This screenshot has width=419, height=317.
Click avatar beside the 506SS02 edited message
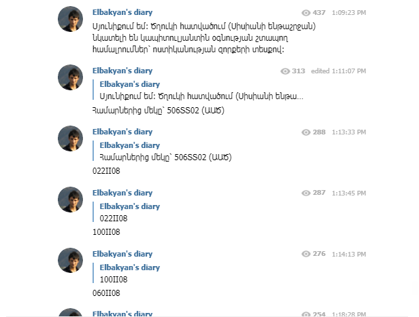click(70, 77)
